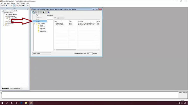Click the alarm list horizontal scrollbar thumb
Viewport: 188px width, 105px height.
[x=66, y=50]
